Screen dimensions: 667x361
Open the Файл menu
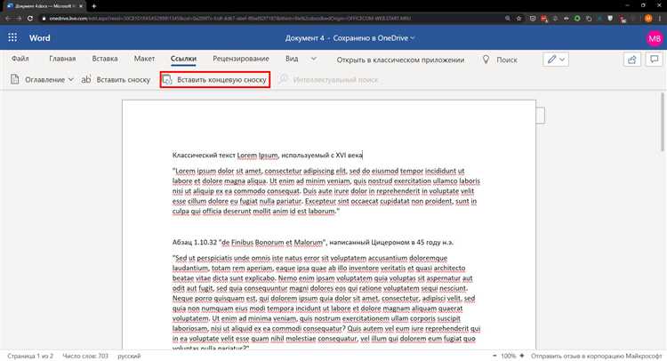click(20, 59)
